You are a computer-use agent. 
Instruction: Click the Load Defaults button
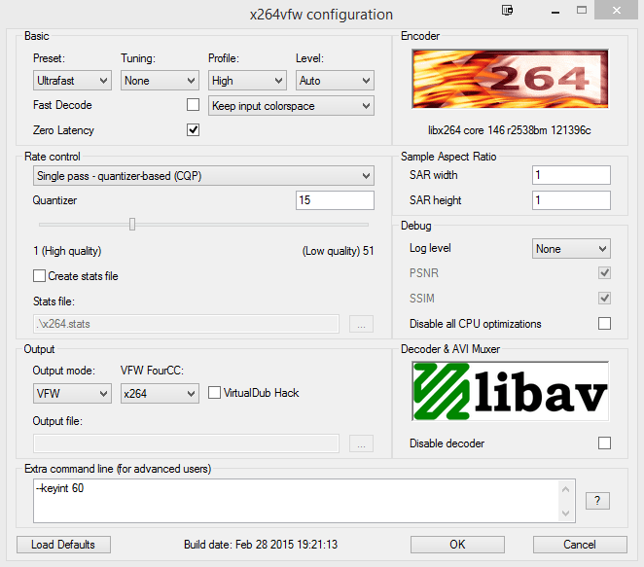(63, 545)
